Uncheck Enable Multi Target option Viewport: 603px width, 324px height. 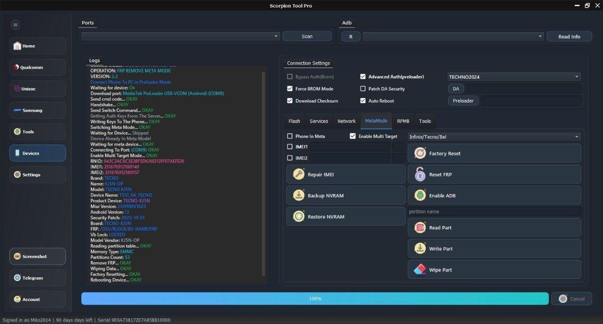click(353, 136)
